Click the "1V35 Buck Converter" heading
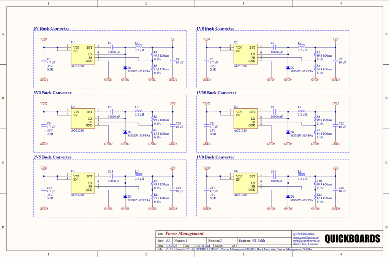Image resolution: width=389 pixels, height=257 pixels. pyautogui.click(x=216, y=93)
